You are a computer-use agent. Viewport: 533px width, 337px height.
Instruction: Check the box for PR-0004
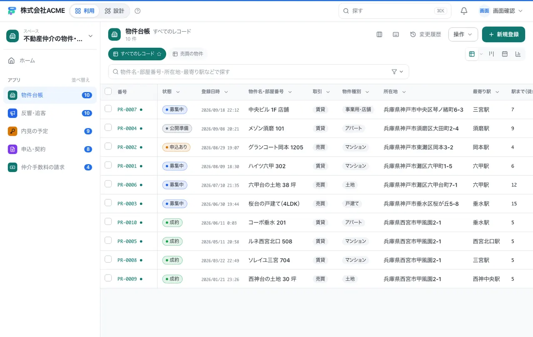[108, 127]
